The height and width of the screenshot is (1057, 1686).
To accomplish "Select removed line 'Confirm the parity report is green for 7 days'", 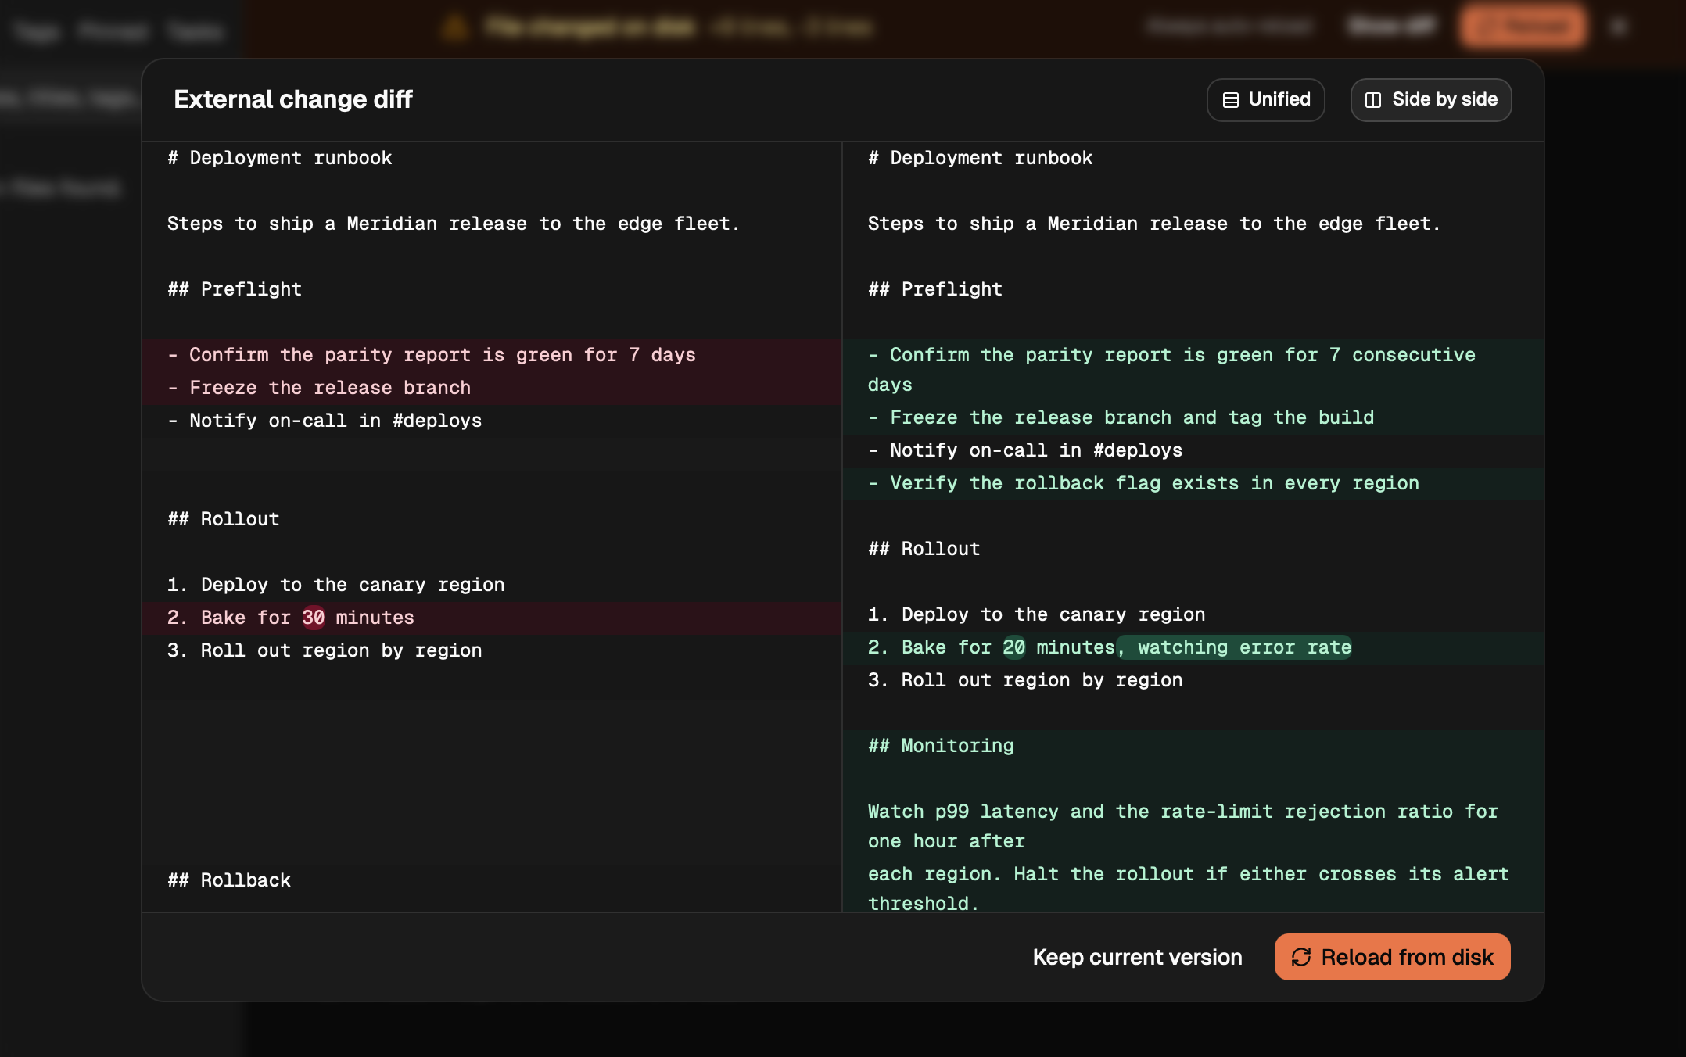I will coord(492,355).
